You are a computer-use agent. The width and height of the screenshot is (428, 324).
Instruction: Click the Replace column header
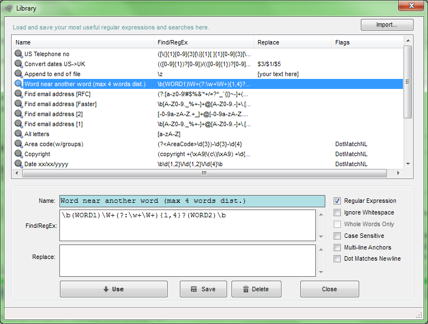[x=293, y=42]
